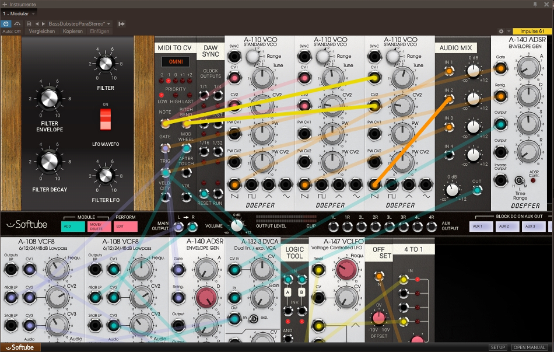Click the B invert button on LOGIC TOOL
The width and height of the screenshot is (554, 352).
click(301, 292)
